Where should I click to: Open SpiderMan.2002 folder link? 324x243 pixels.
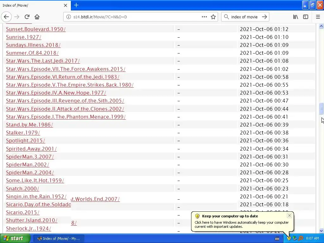[x=28, y=165]
